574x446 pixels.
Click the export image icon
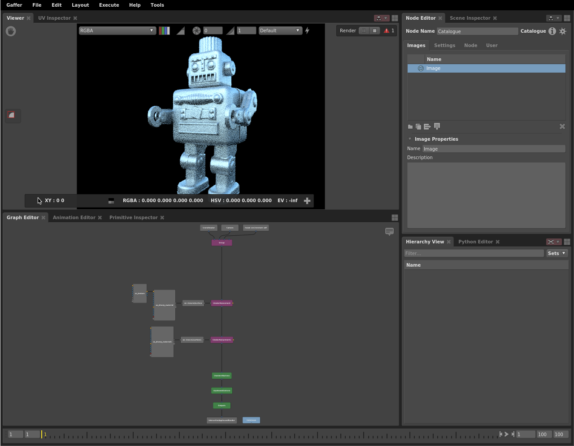coord(427,126)
